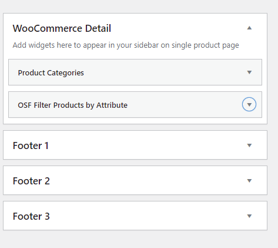Click empty space beneath OSF Filter widget
Image resolution: width=278 pixels, height=248 pixels.
coord(135,121)
